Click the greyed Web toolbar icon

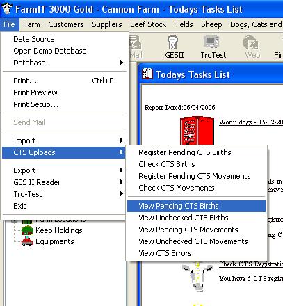click(x=250, y=42)
